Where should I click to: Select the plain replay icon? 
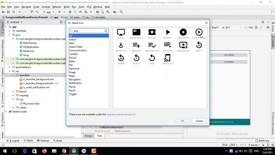(x=152, y=58)
